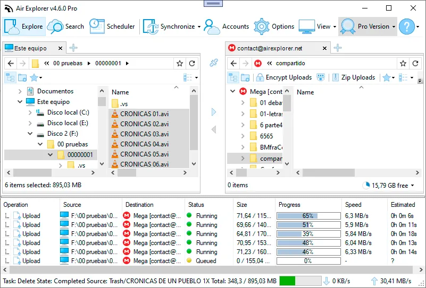Open the Accounts manager
Image resolution: width=426 pixels, height=288 pixels.
226,27
